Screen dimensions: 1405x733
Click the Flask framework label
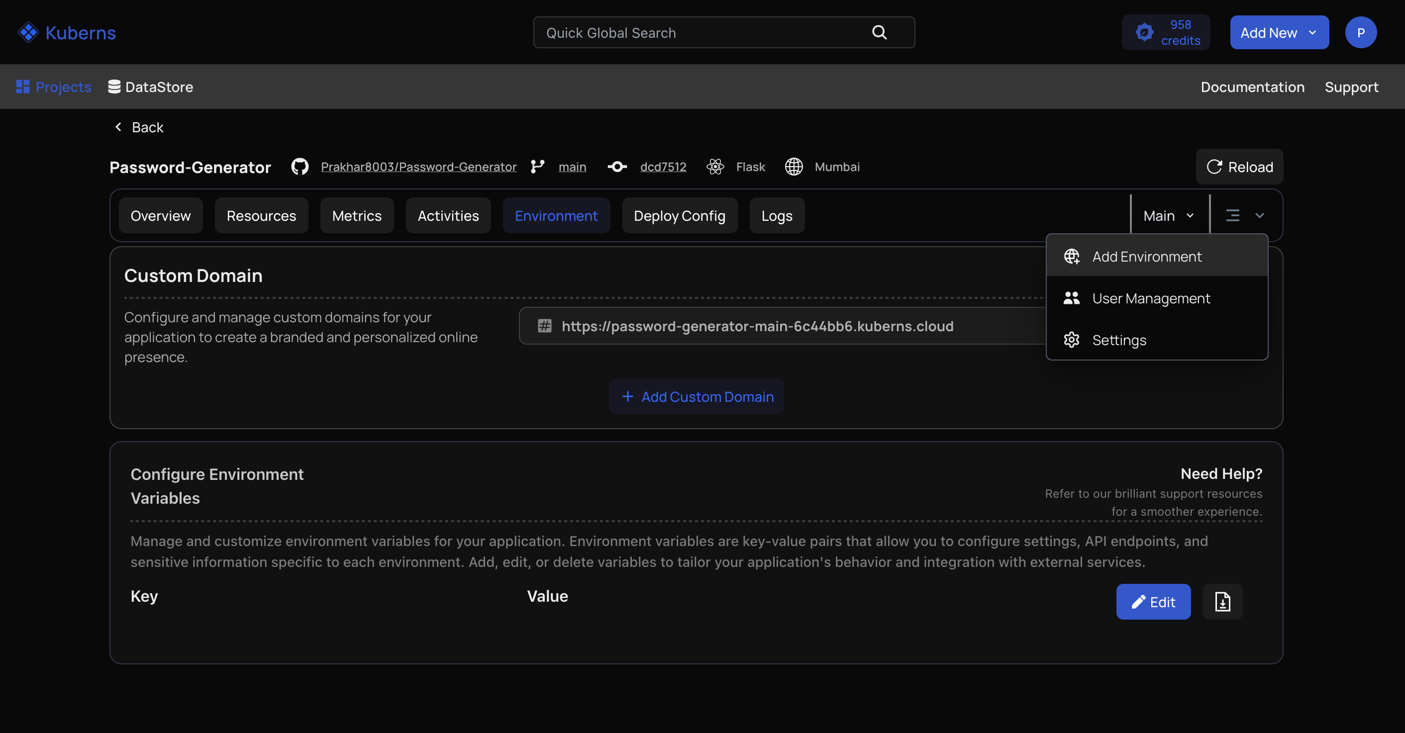pyautogui.click(x=750, y=167)
